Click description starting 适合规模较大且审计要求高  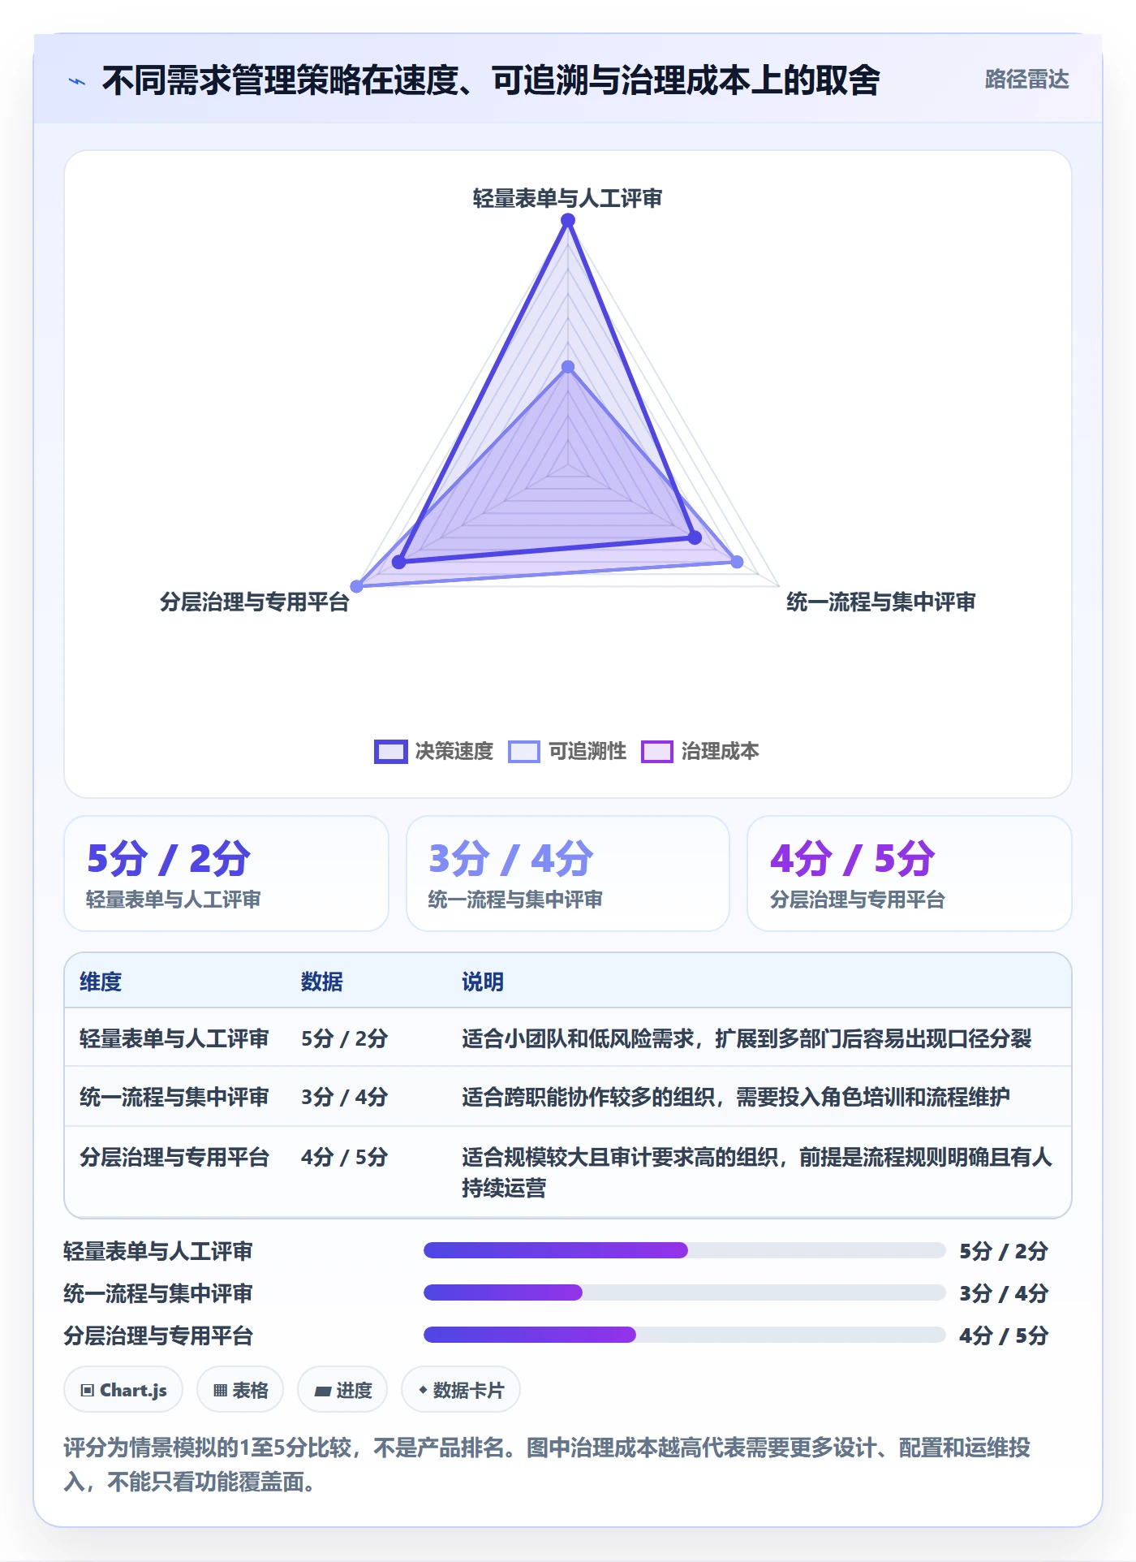[757, 1172]
